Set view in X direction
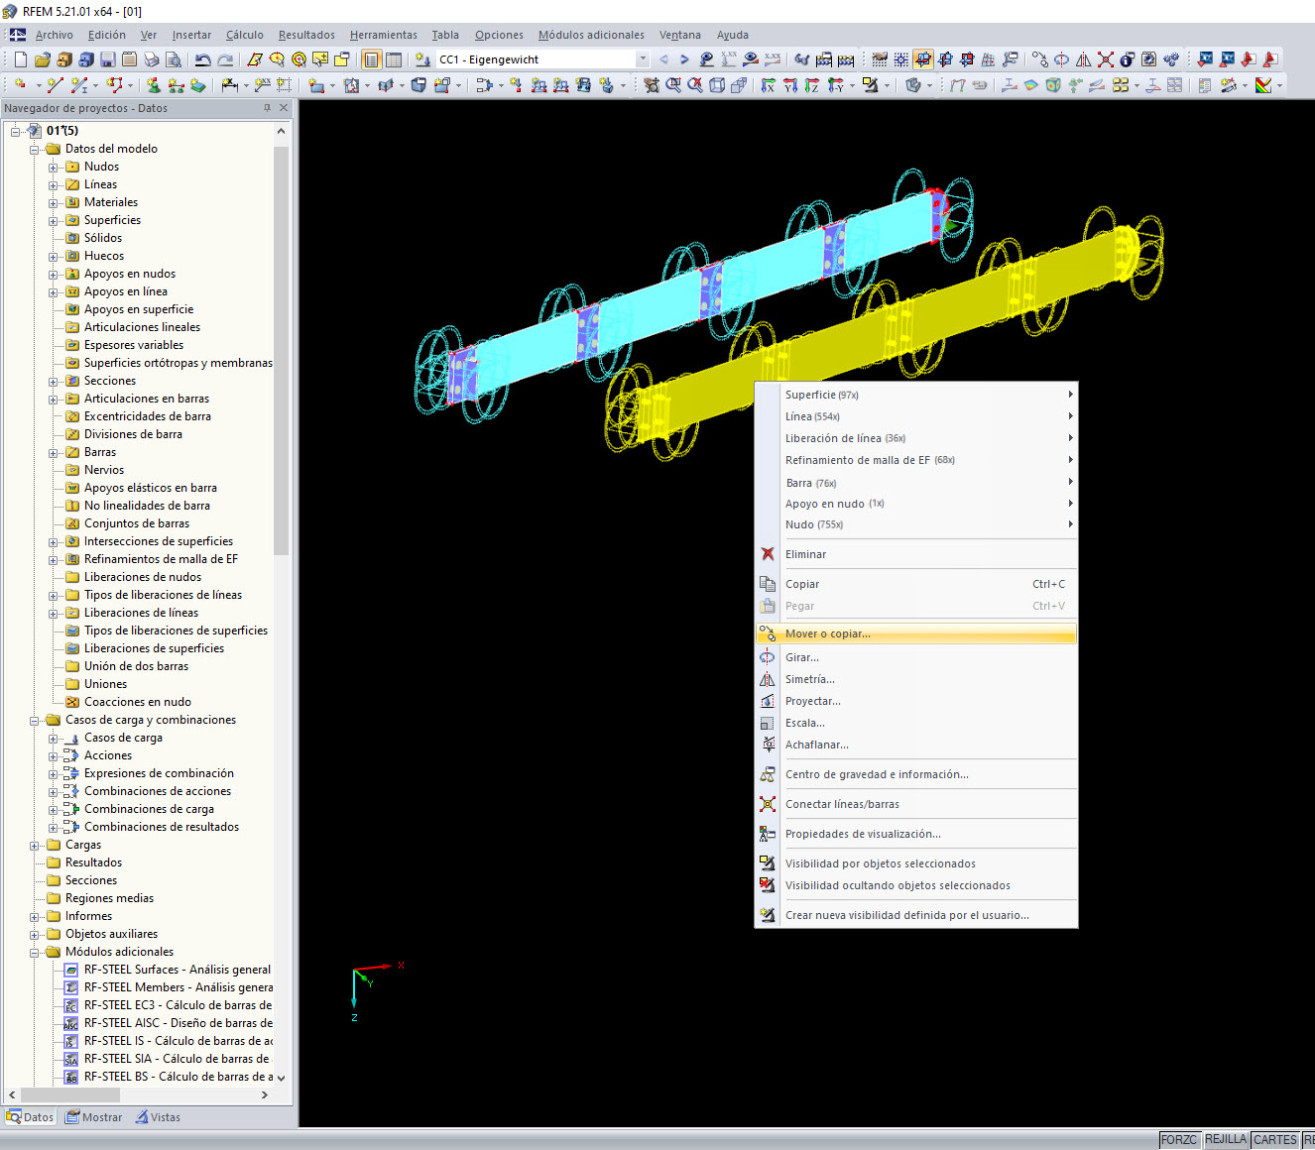1315x1150 pixels. click(x=768, y=85)
